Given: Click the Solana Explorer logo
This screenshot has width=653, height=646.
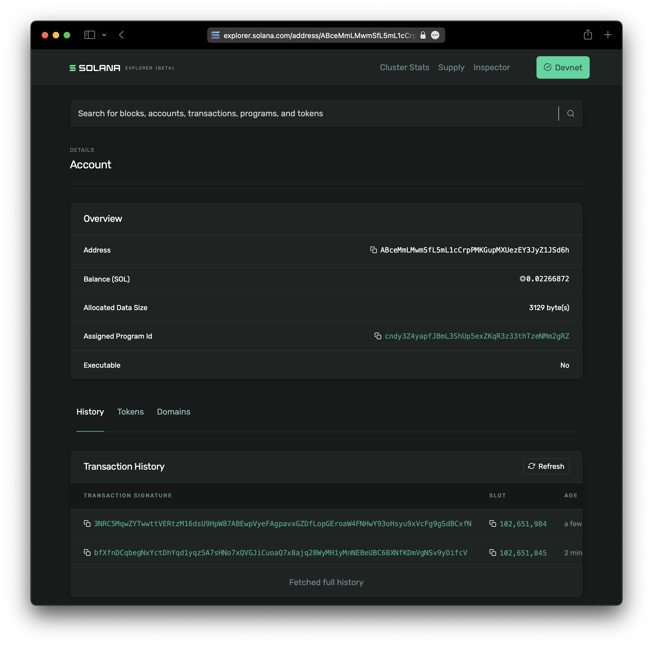Looking at the screenshot, I should pyautogui.click(x=121, y=68).
